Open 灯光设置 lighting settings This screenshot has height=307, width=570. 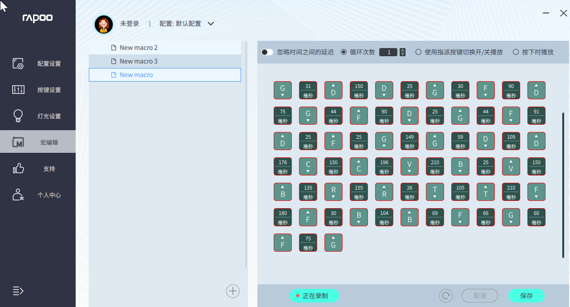coord(38,116)
